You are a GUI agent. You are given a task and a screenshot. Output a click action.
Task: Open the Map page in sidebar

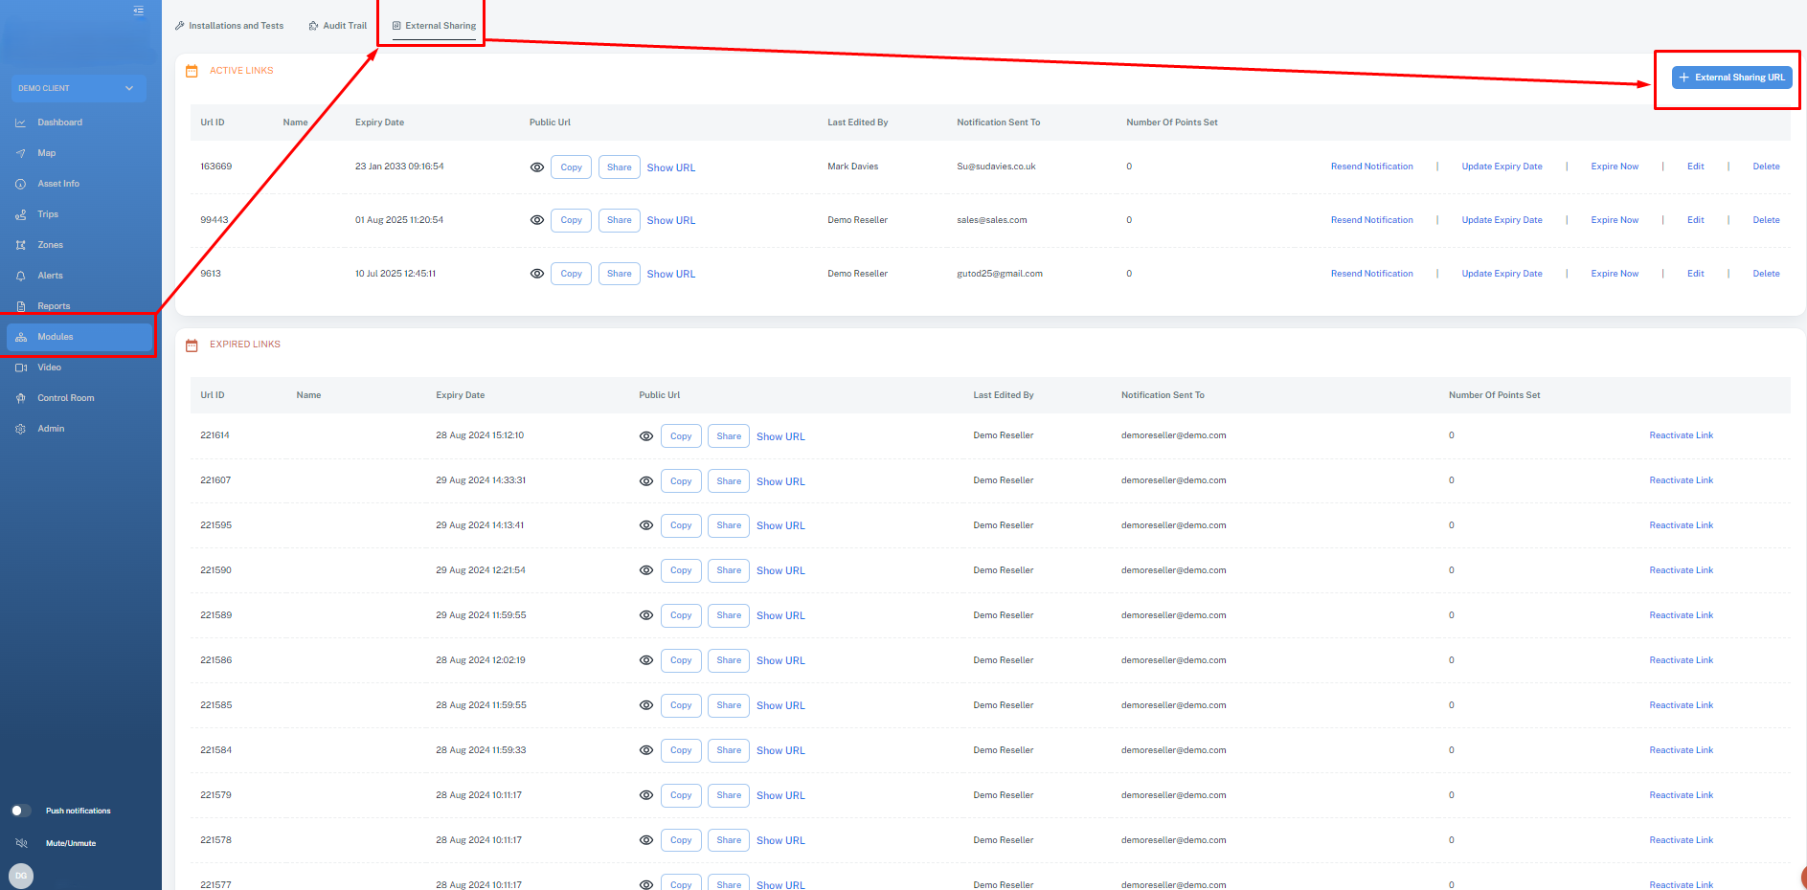[x=46, y=153]
